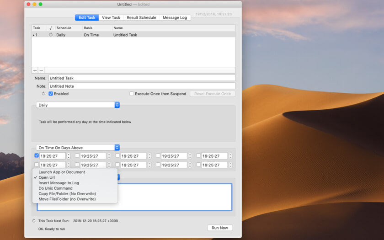384x240 pixels.
Task: Click the recurring icon in task row 1
Action: 51,35
